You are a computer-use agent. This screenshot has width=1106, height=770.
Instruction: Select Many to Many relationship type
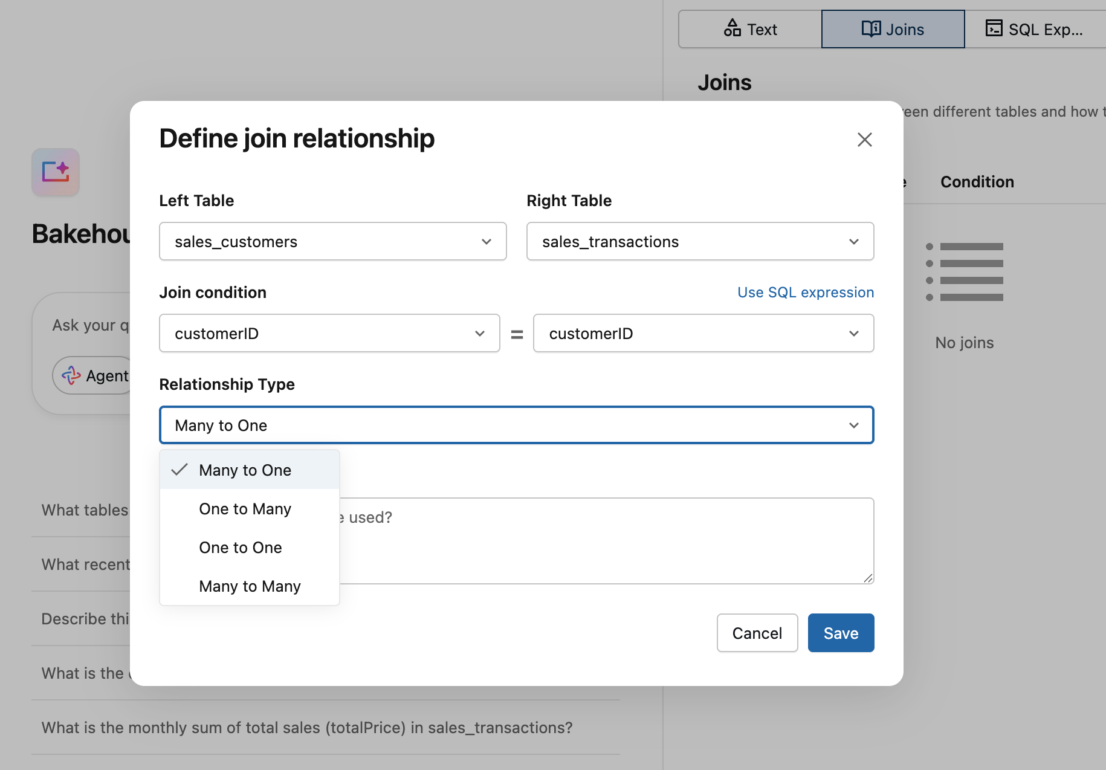[250, 586]
